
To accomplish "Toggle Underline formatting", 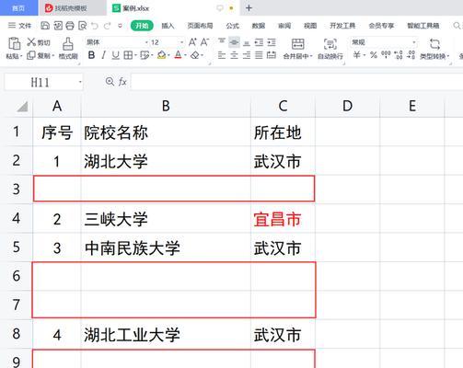I will (115, 55).
